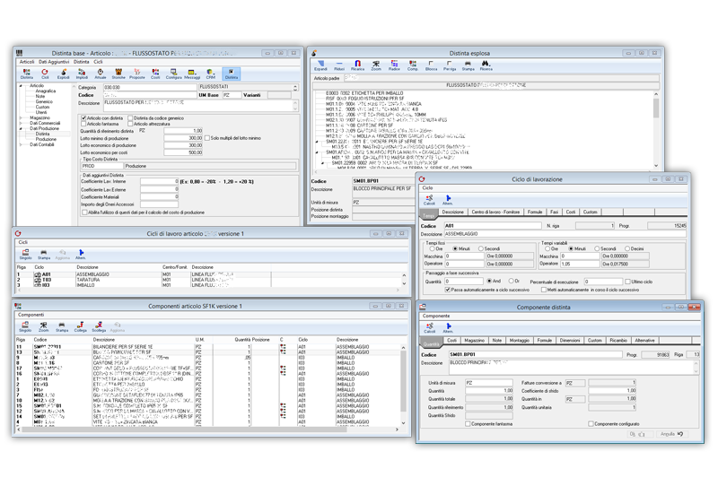The height and width of the screenshot is (486, 718).
Task: Click the Costi icon in Distinta base toolbar
Action: [x=155, y=74]
